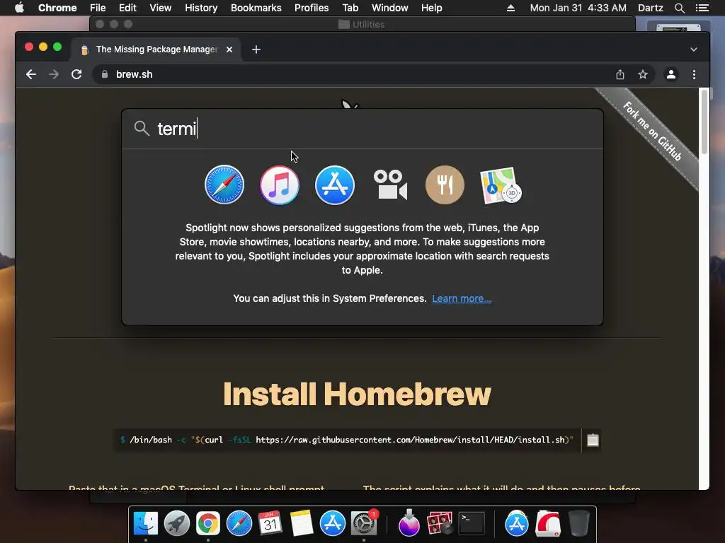Image resolution: width=725 pixels, height=543 pixels.
Task: Open Notification Center from menu bar
Action: (x=702, y=8)
